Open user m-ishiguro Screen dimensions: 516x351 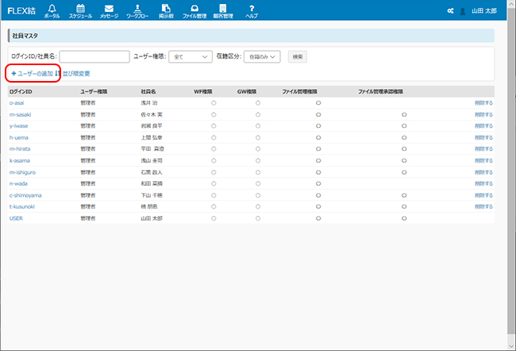22,172
